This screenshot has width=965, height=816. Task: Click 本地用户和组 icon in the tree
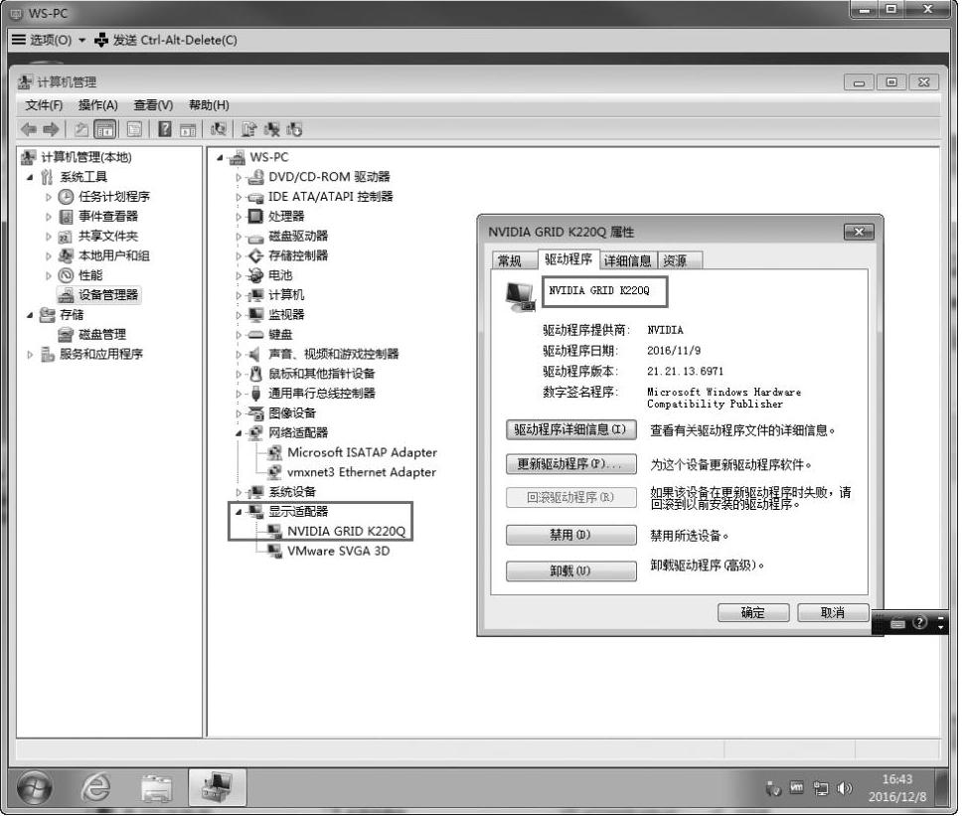[x=66, y=255]
